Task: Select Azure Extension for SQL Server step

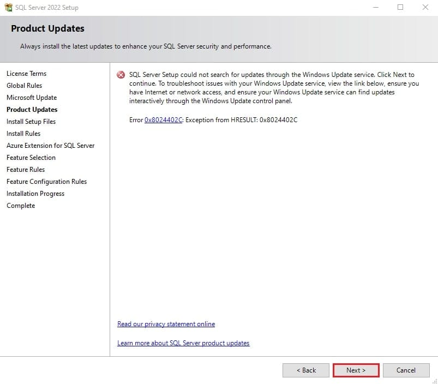Action: click(51, 146)
